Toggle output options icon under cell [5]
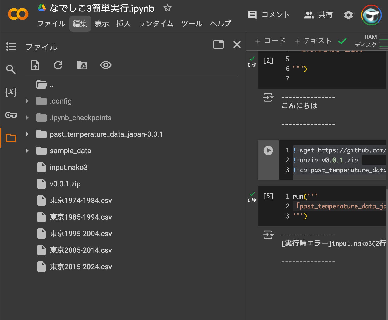 pos(268,235)
